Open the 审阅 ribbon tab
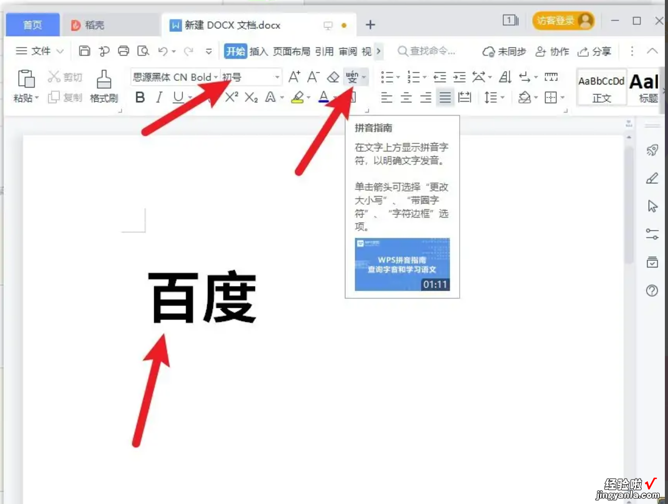668x504 pixels. (x=348, y=51)
